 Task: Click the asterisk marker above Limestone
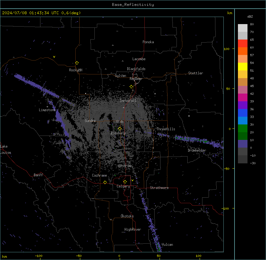[47, 107]
